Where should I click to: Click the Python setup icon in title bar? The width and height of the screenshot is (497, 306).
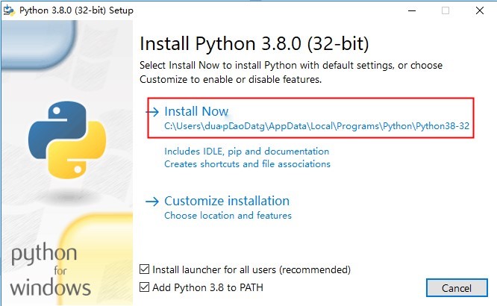click(x=9, y=10)
